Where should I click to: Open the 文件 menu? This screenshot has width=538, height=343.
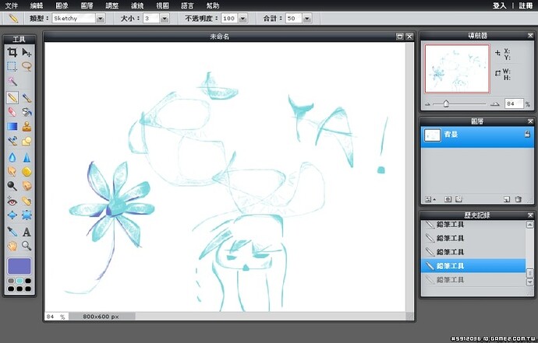click(12, 5)
